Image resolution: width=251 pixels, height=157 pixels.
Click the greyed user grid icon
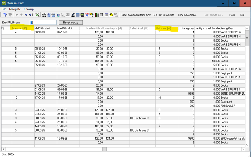(x=116, y=15)
